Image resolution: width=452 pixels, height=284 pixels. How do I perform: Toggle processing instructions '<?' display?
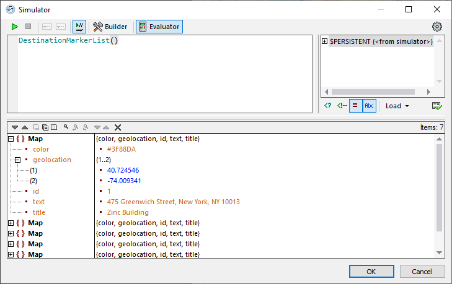(x=328, y=106)
